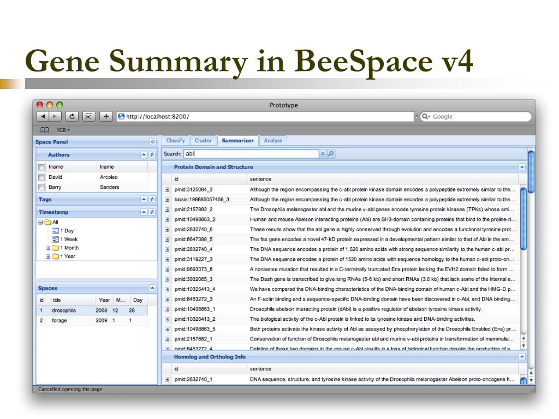This screenshot has width=559, height=419.
Task: Go forward with the browser forward arrow
Action: [55, 117]
